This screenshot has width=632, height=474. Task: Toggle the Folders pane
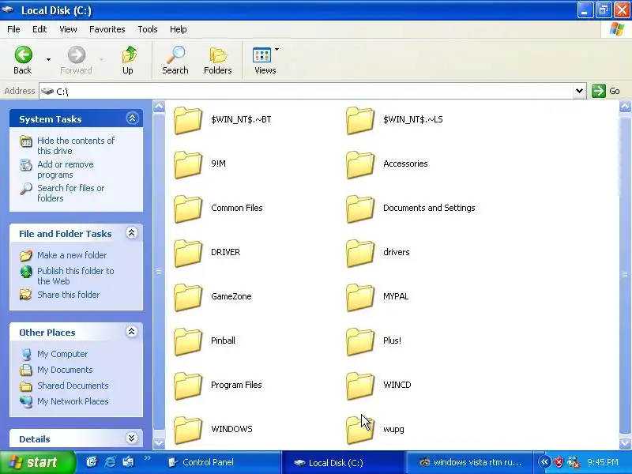[218, 61]
